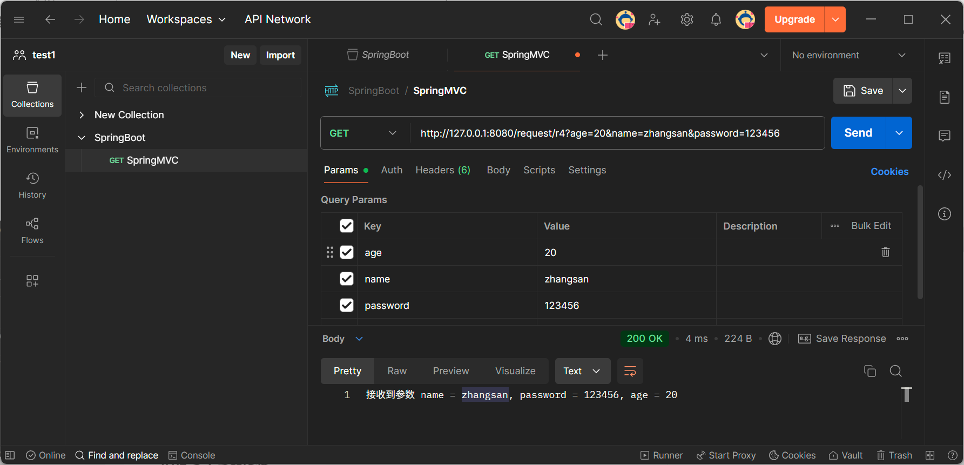Viewport: 964px width, 465px height.
Task: Open the Workspaces dropdown
Action: pyautogui.click(x=186, y=19)
